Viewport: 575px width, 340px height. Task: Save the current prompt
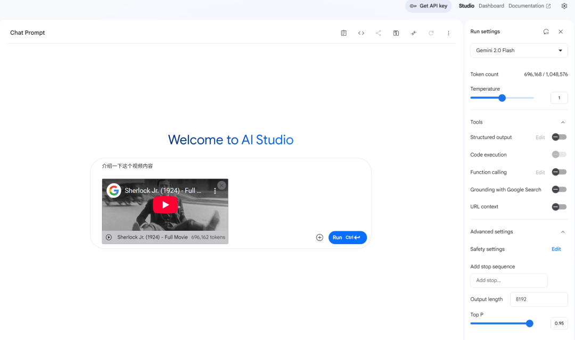[396, 33]
